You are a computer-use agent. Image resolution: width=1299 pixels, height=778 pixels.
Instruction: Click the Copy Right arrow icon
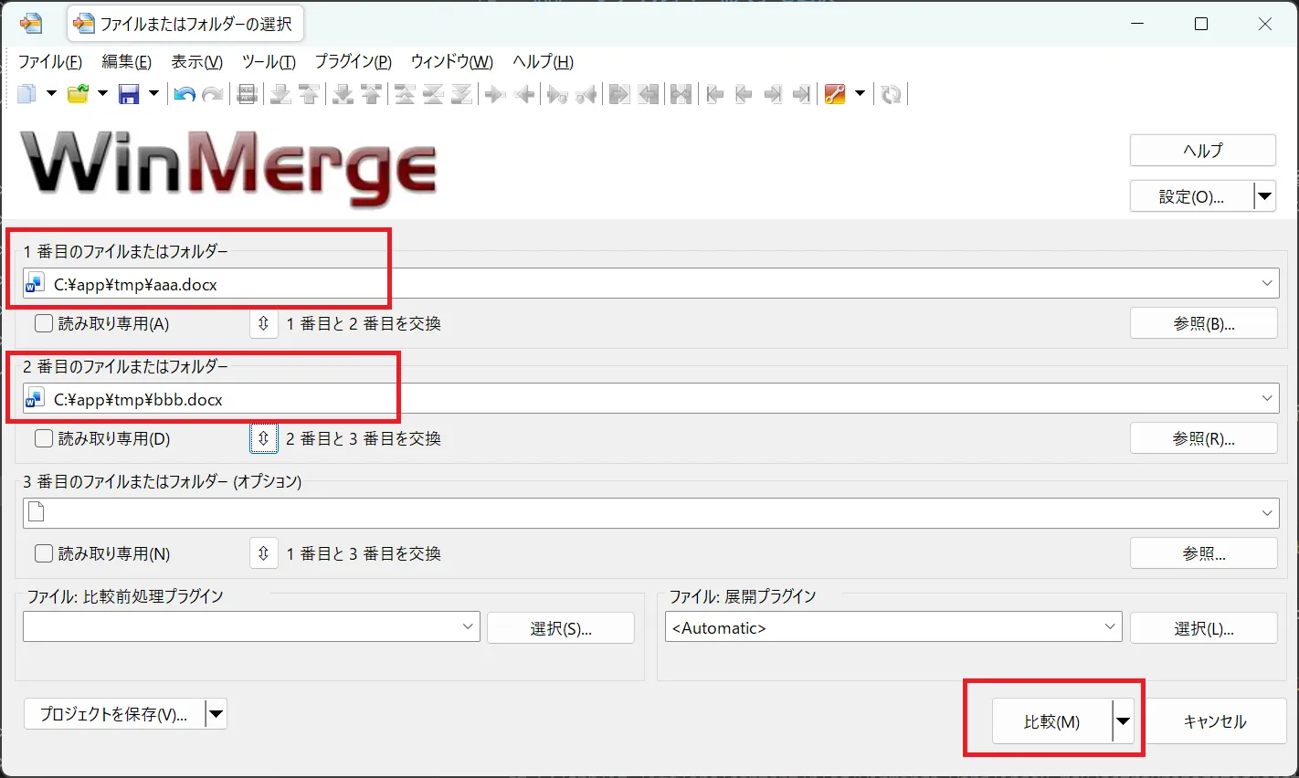click(x=495, y=94)
